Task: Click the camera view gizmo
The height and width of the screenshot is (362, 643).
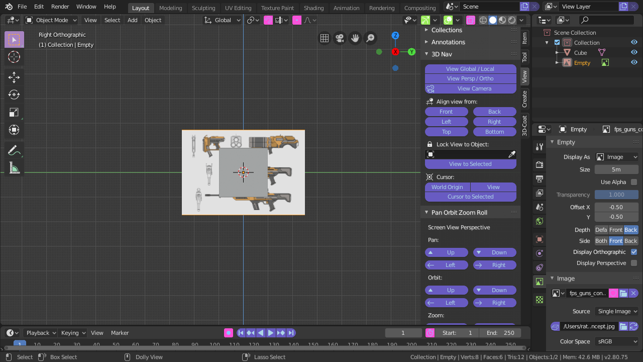Action: click(340, 38)
